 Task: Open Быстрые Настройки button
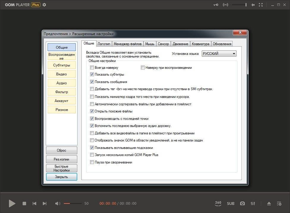click(62, 168)
